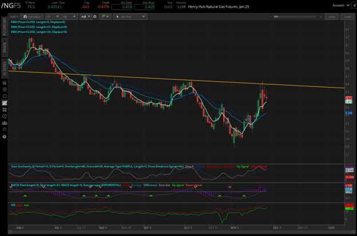
Task: Click the red price bubble on price axis
Action: (x=348, y=98)
